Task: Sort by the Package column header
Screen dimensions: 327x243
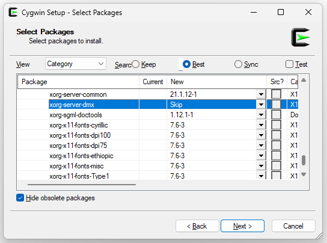Action: (x=78, y=82)
